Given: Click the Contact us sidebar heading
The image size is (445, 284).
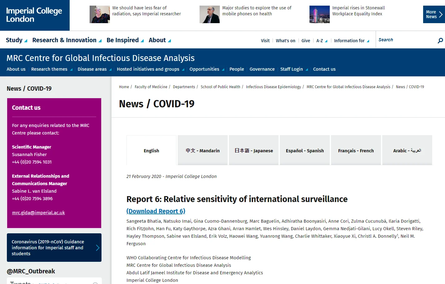Looking at the screenshot, I should [26, 108].
